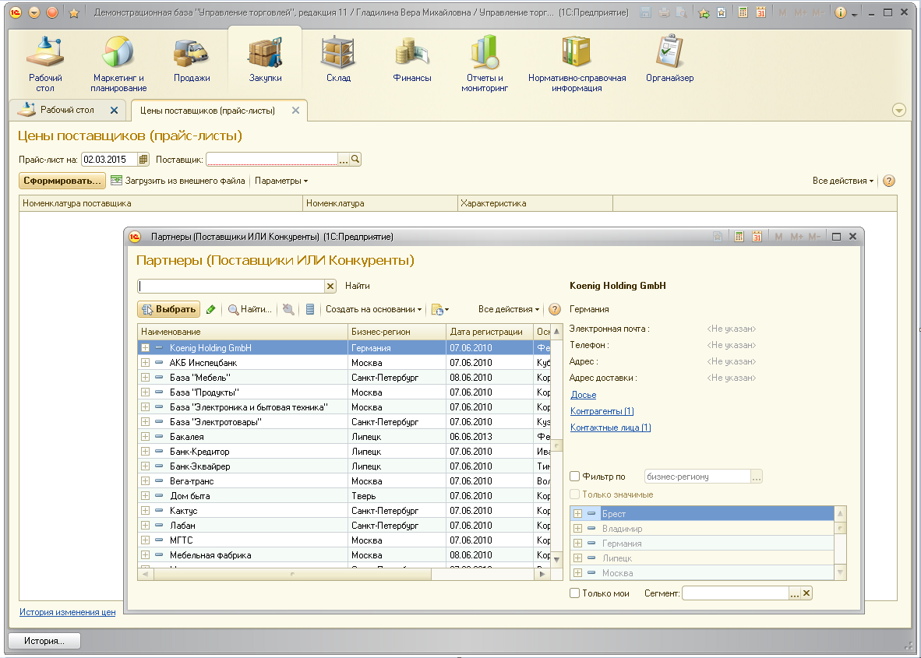The image size is (921, 658).
Task: Open the Создать на основании dropdown
Action: click(373, 309)
